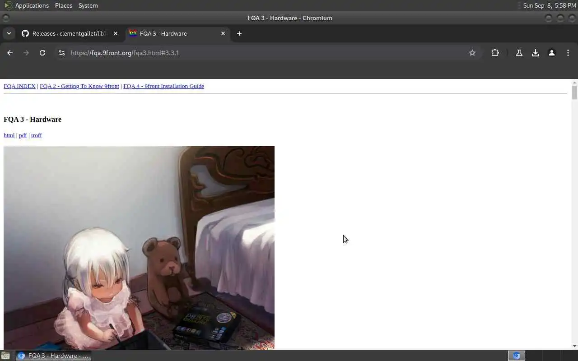
Task: Click the troff format link
Action: point(36,135)
